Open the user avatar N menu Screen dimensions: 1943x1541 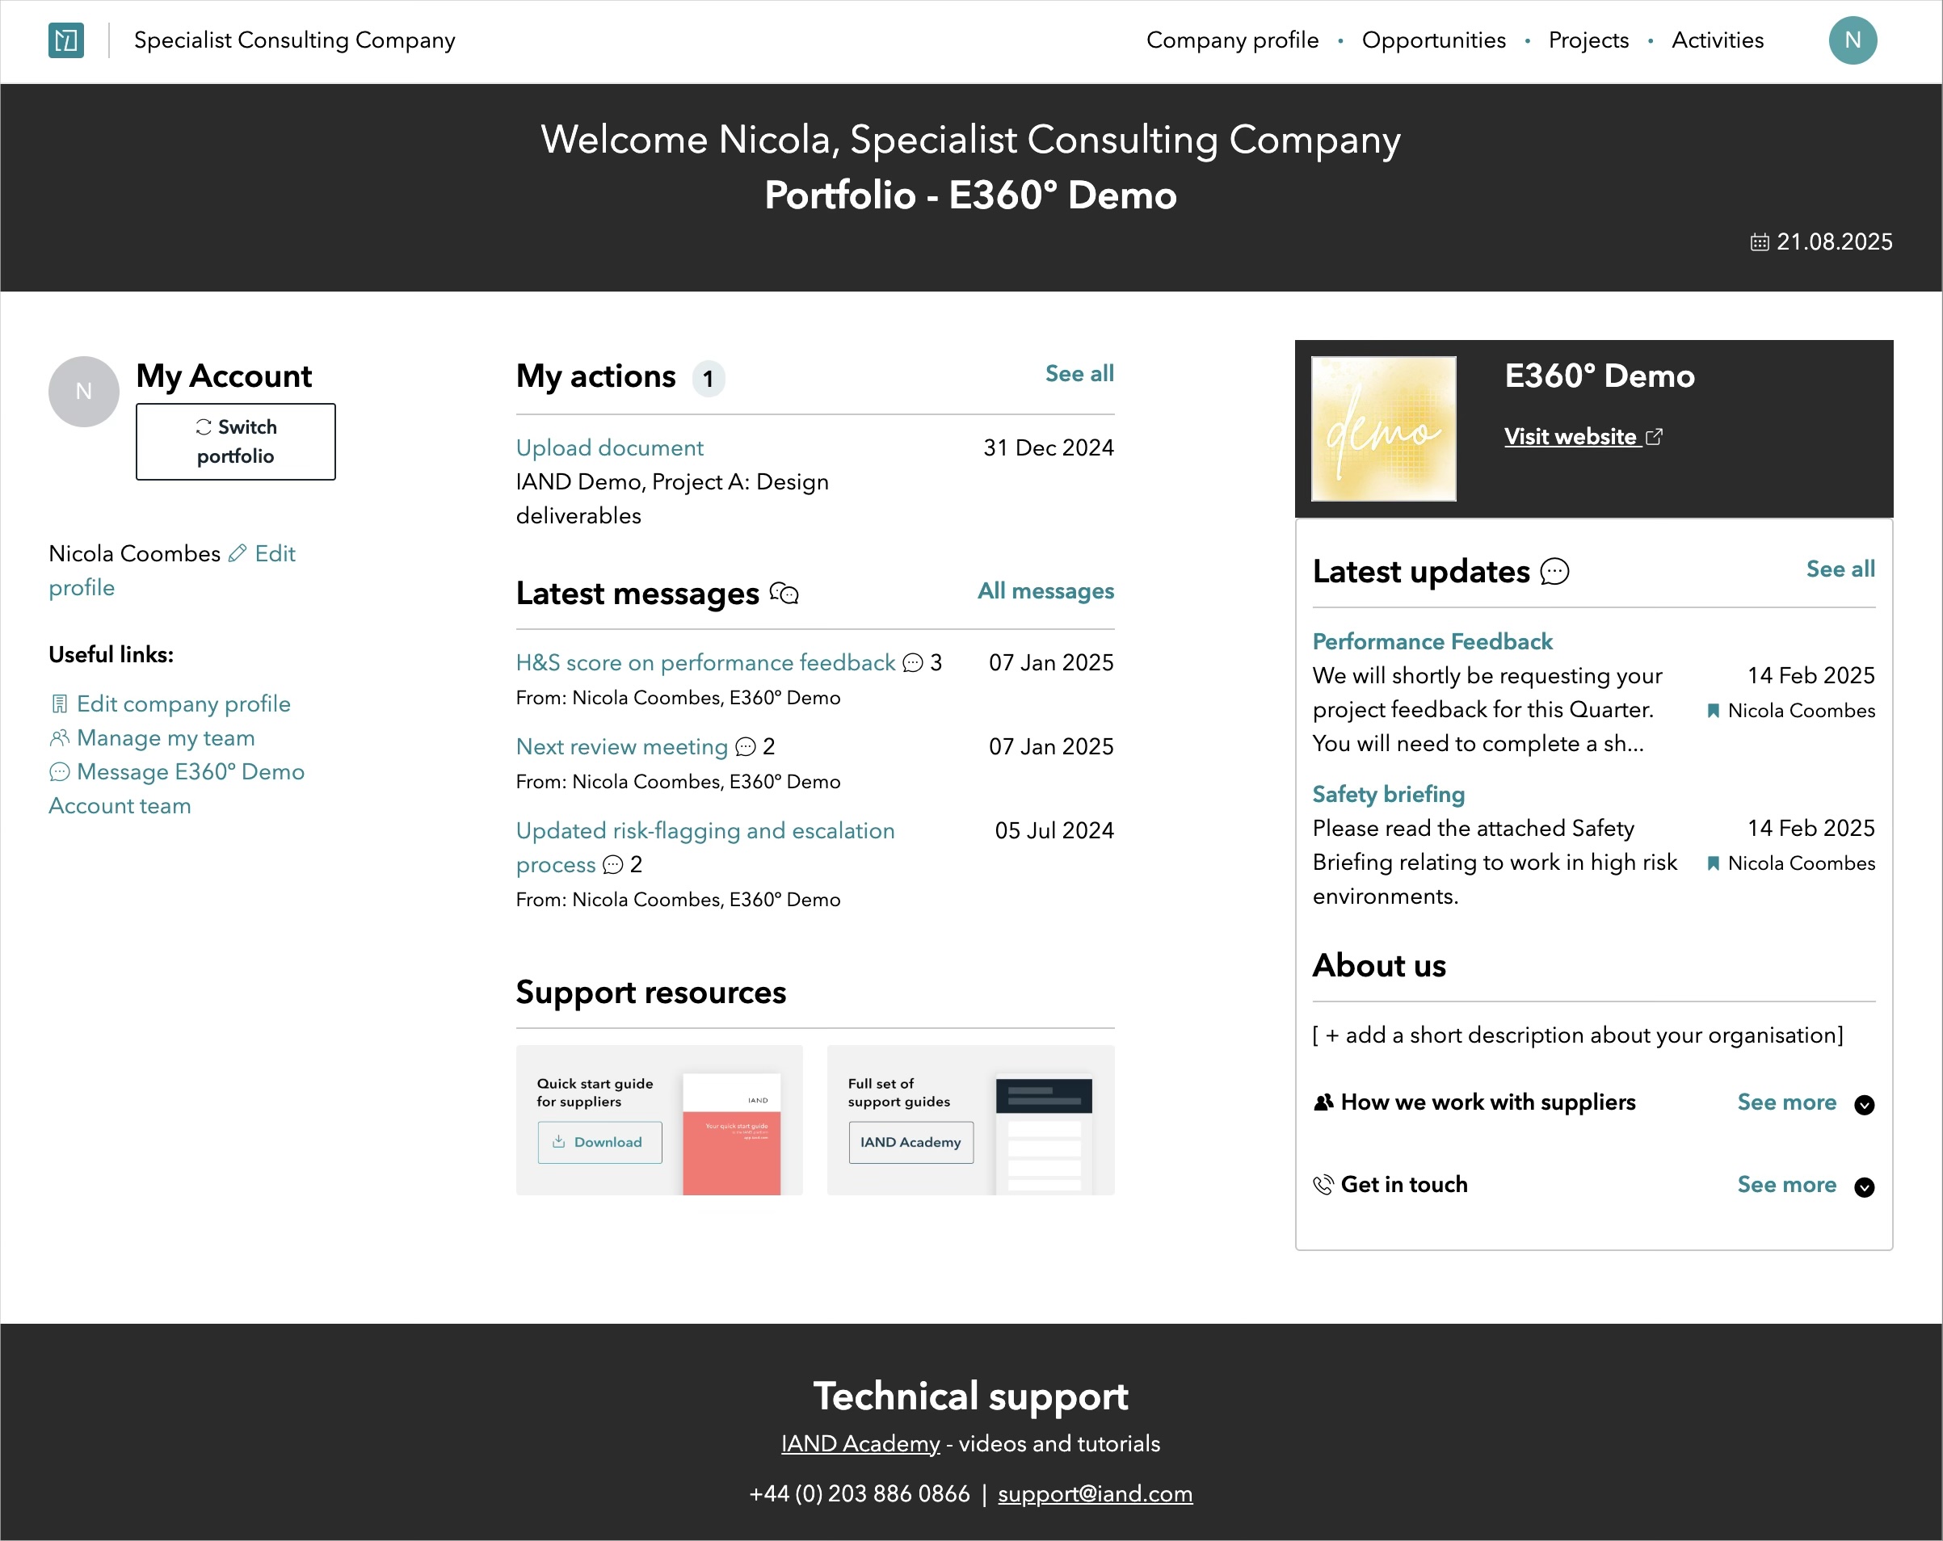point(1852,40)
